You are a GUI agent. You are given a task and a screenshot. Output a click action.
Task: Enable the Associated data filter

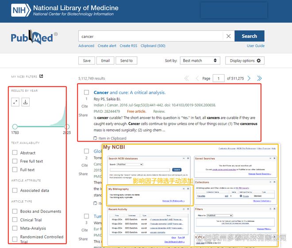click(x=15, y=190)
